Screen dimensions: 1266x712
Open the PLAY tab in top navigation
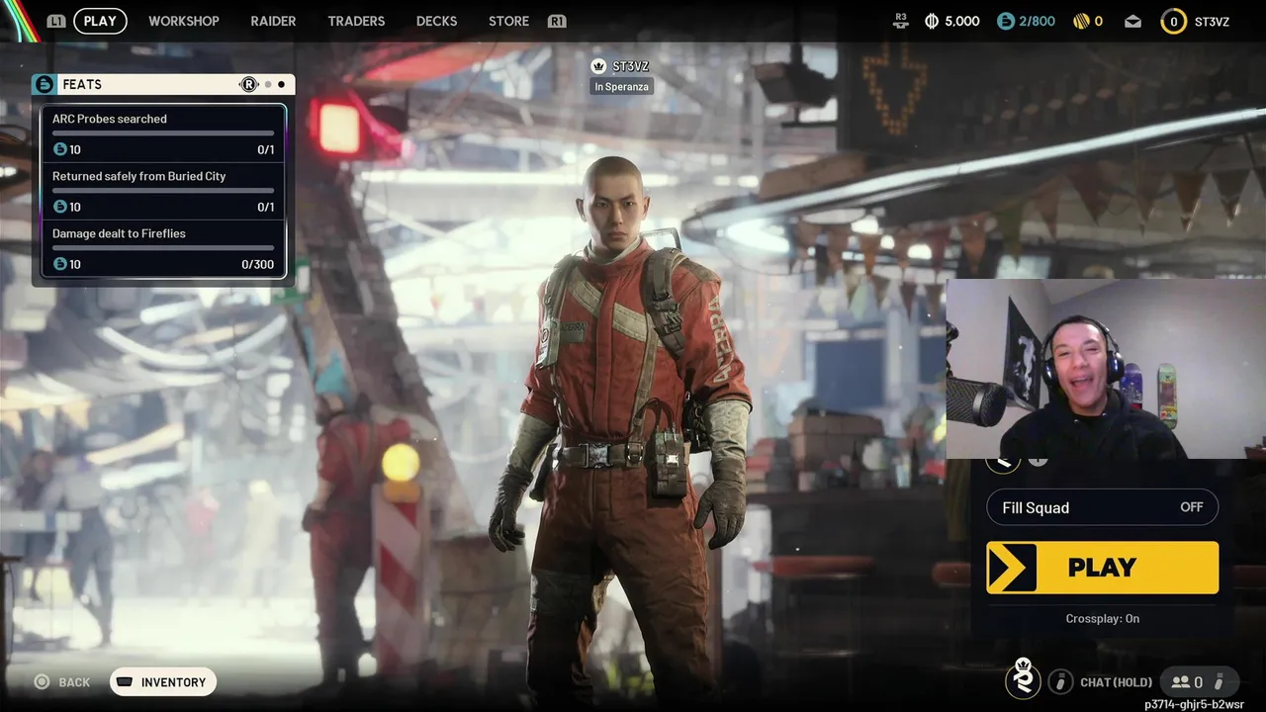tap(100, 21)
